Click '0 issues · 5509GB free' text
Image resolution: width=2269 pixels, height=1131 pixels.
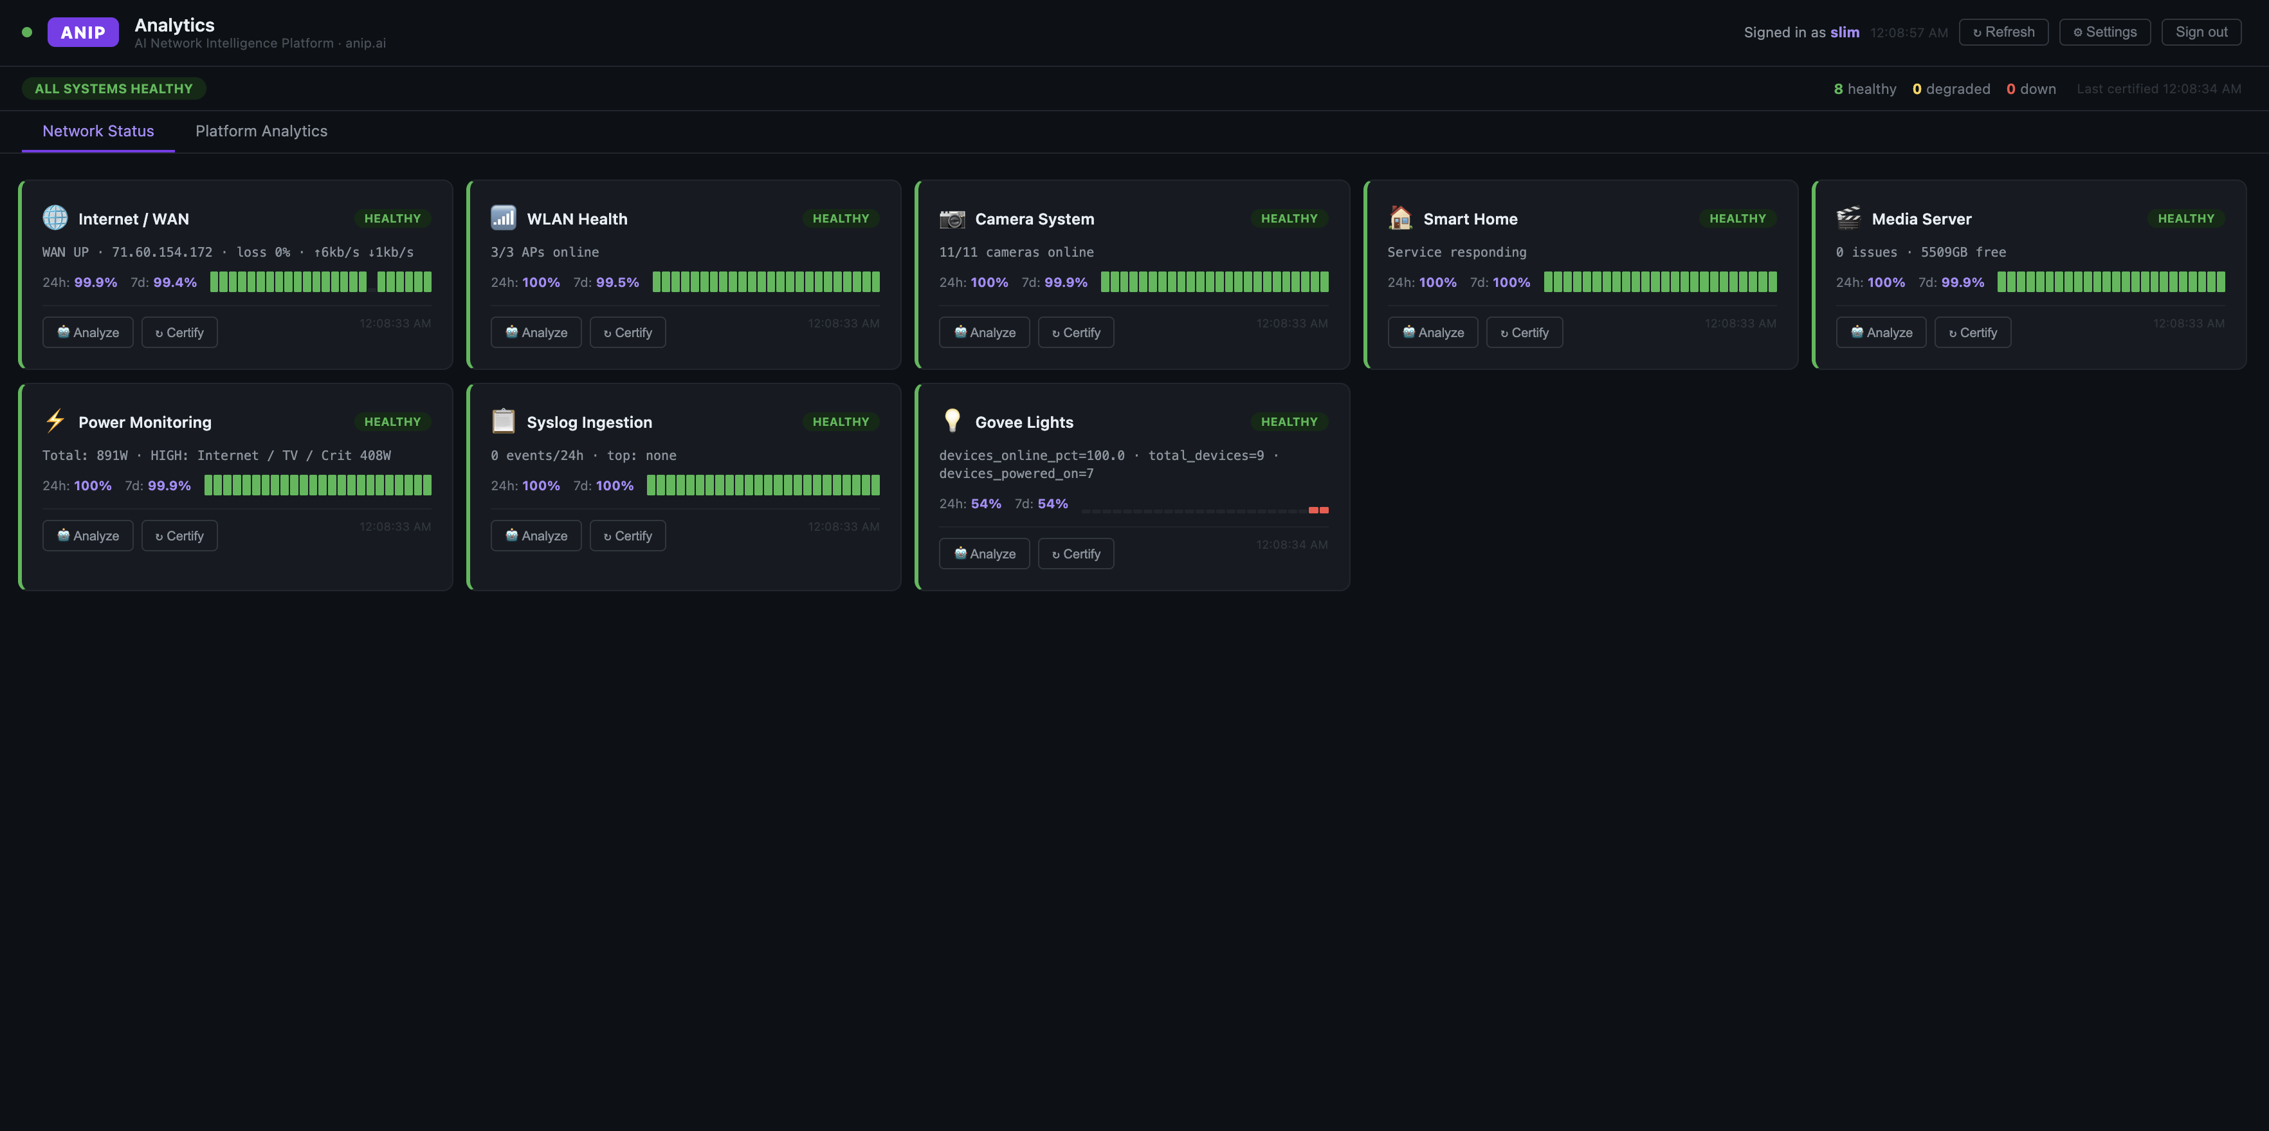[x=1921, y=253]
